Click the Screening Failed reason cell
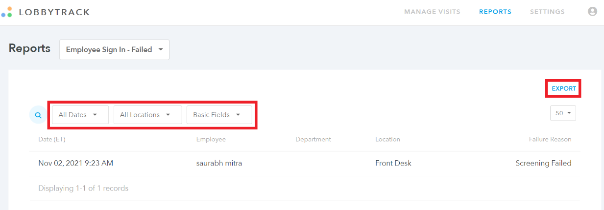Screen dimensions: 604x210 tap(544, 164)
